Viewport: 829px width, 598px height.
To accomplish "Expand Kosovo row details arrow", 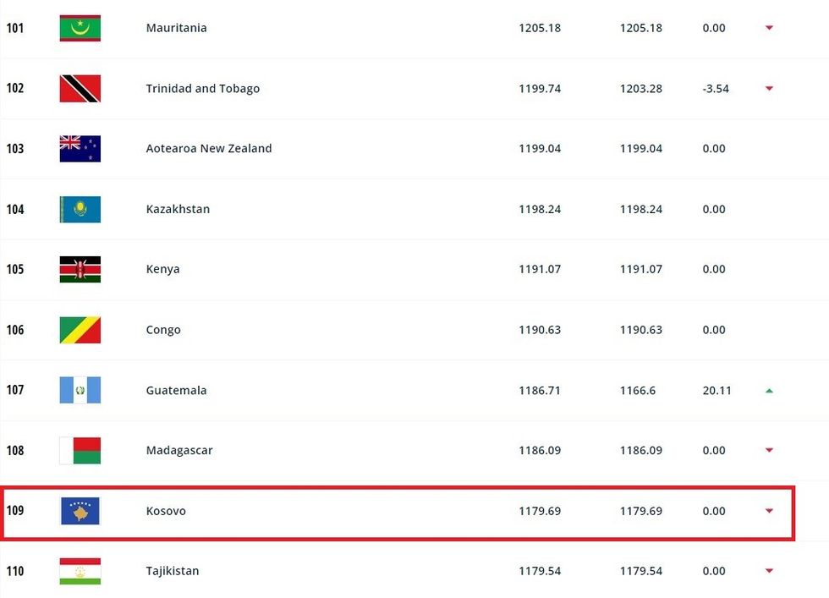I will tap(769, 511).
